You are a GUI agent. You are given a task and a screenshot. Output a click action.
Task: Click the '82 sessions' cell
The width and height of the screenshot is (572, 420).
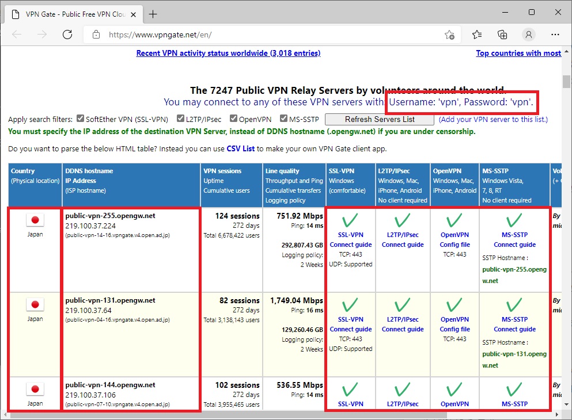(x=239, y=300)
